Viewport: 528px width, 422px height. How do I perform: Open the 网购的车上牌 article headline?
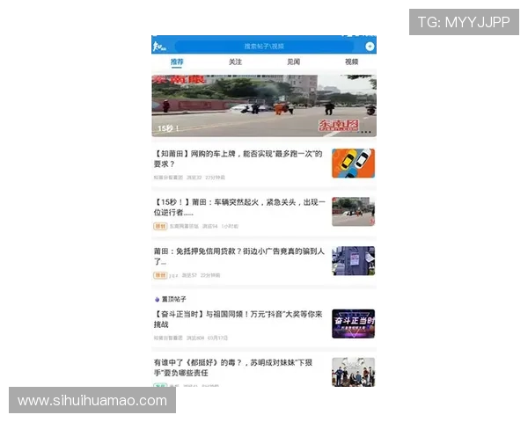(x=238, y=158)
